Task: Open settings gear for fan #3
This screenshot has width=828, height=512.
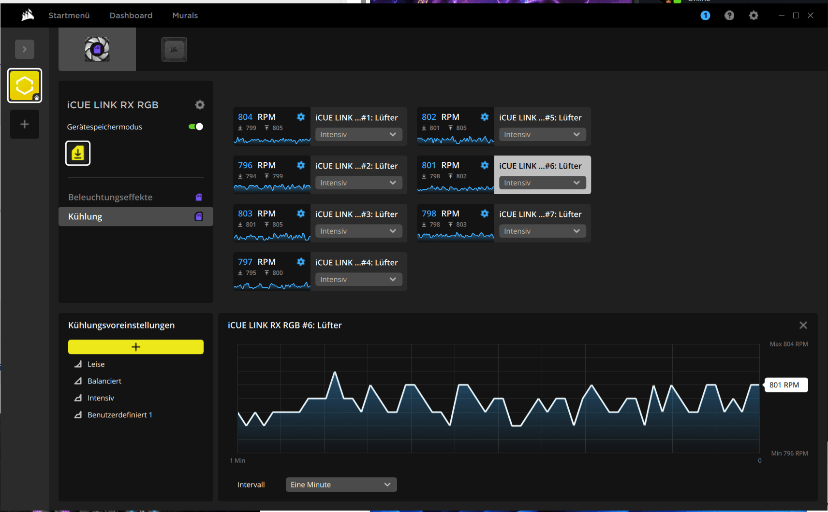Action: coord(301,213)
